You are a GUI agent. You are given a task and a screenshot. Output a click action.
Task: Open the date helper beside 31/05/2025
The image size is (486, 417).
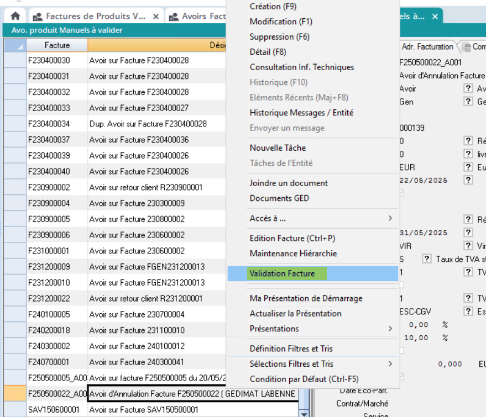468,233
